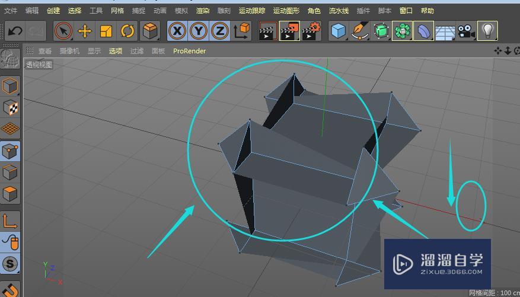Click the green Array modeling icon

[x=402, y=31]
